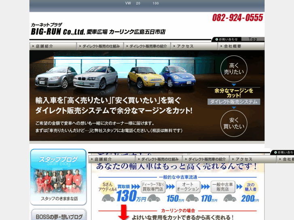Click the ディーラー下取り買取専門店 box
The width and height of the screenshot is (294, 220).
pos(153,186)
